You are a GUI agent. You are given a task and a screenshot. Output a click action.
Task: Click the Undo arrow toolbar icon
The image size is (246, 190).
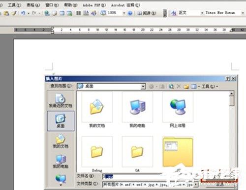click(23, 13)
